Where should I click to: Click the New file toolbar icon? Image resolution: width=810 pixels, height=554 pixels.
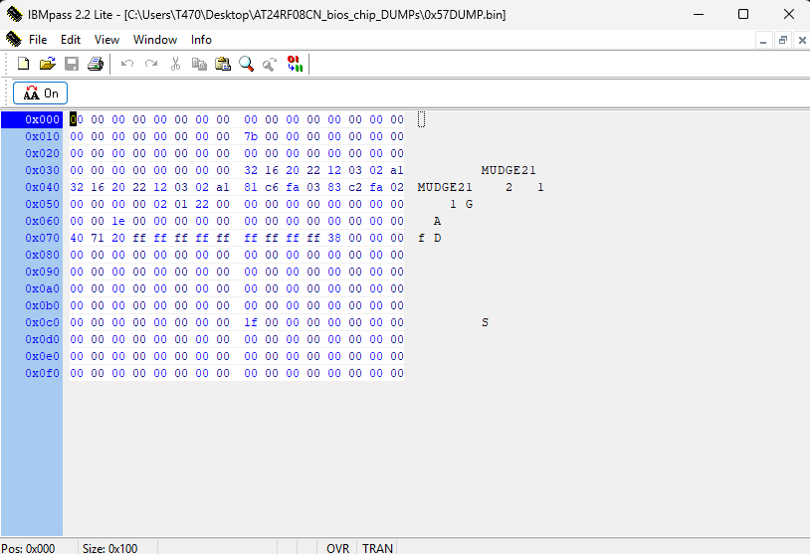pyautogui.click(x=23, y=64)
